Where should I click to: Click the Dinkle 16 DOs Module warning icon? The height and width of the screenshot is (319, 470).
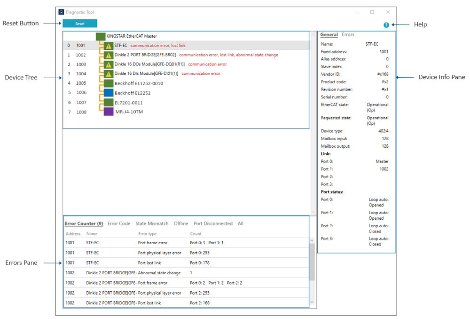(109, 64)
